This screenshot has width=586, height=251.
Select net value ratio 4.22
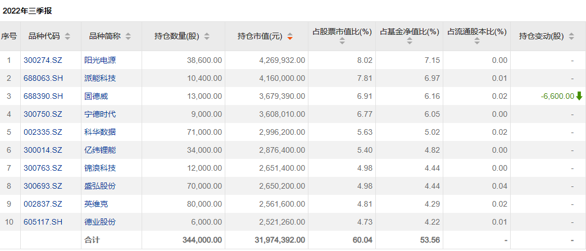coord(433,221)
